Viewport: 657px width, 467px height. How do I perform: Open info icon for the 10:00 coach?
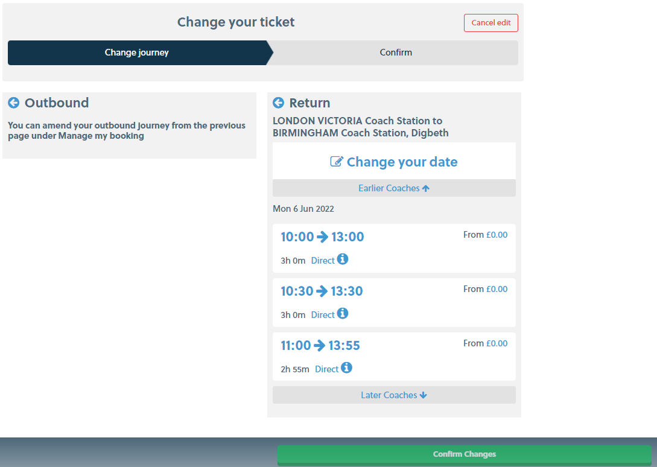pyautogui.click(x=343, y=259)
